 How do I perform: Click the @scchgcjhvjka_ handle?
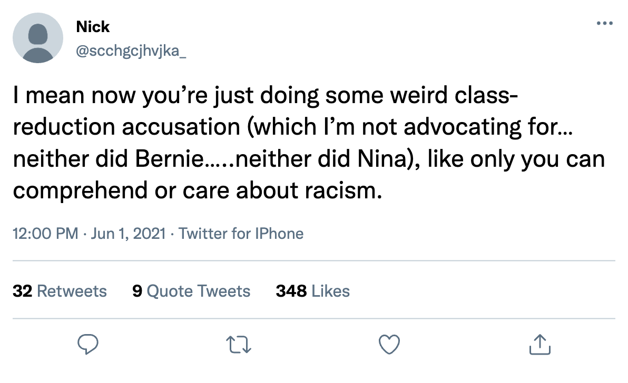(x=131, y=51)
